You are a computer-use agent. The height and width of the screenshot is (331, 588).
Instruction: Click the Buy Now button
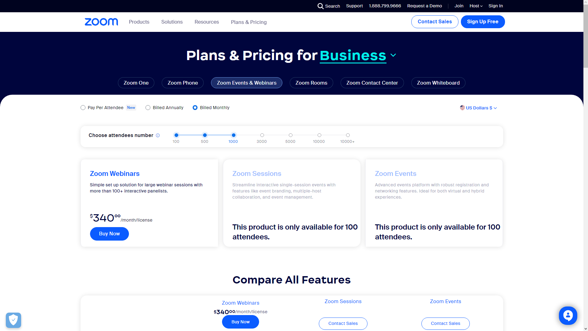(x=109, y=234)
